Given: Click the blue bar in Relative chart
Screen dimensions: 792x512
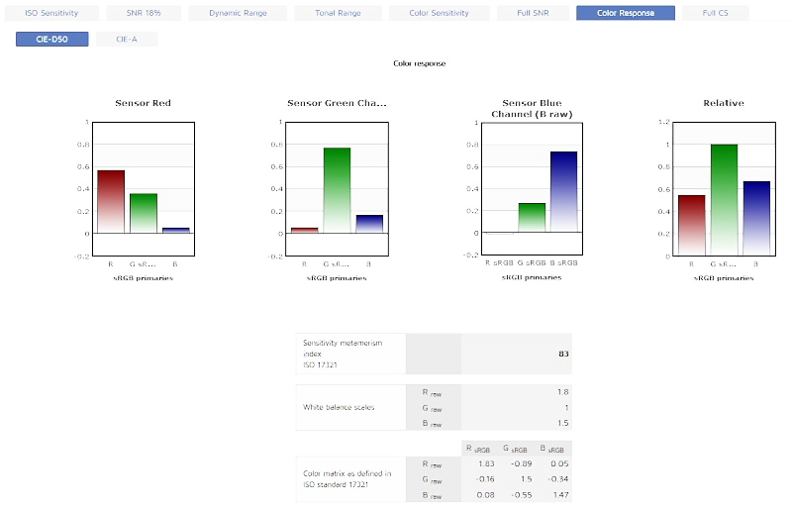Looking at the screenshot, I should [756, 218].
